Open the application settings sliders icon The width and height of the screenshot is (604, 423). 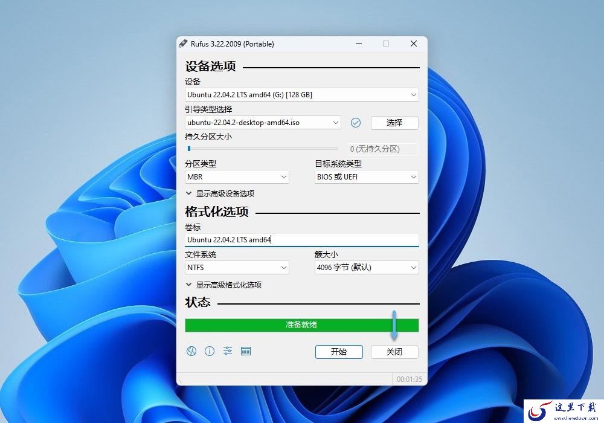click(228, 351)
